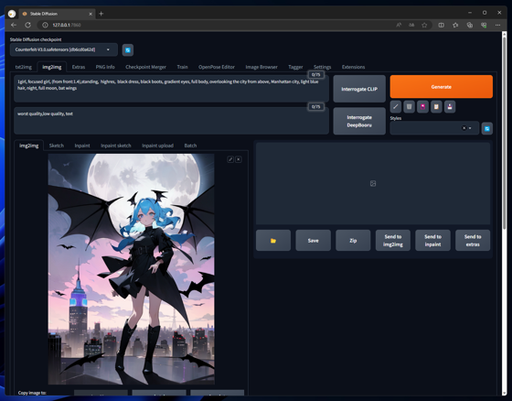Save the prompt as a style with the floppy disk icon
Screen dimensions: 512x401
(x=450, y=106)
